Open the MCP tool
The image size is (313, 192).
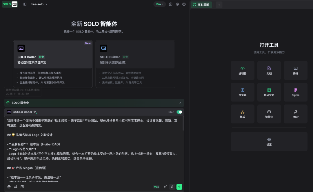(296, 114)
